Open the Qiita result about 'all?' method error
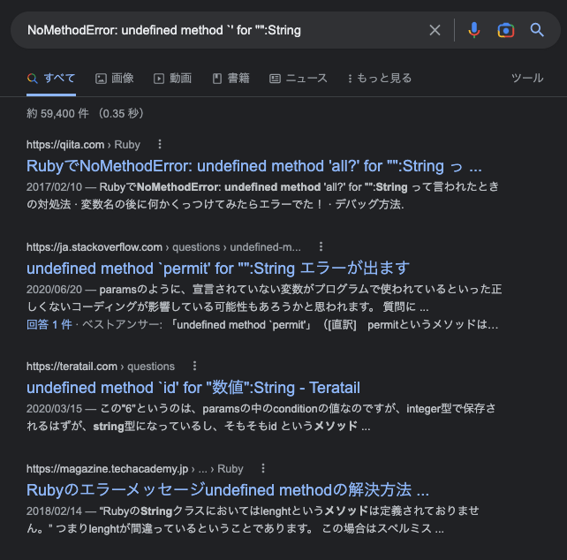 pos(253,166)
